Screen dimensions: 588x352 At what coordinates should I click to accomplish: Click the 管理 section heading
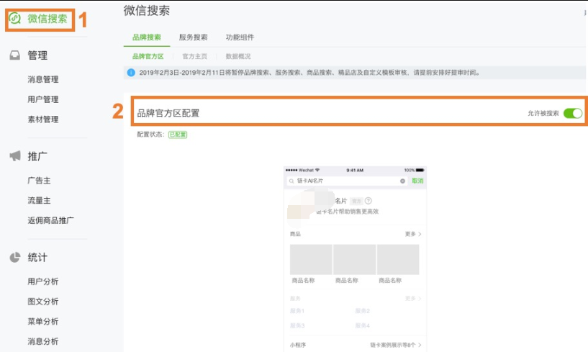37,55
